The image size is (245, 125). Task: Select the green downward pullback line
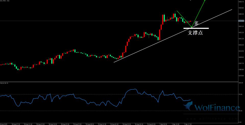pyautogui.click(x=184, y=19)
